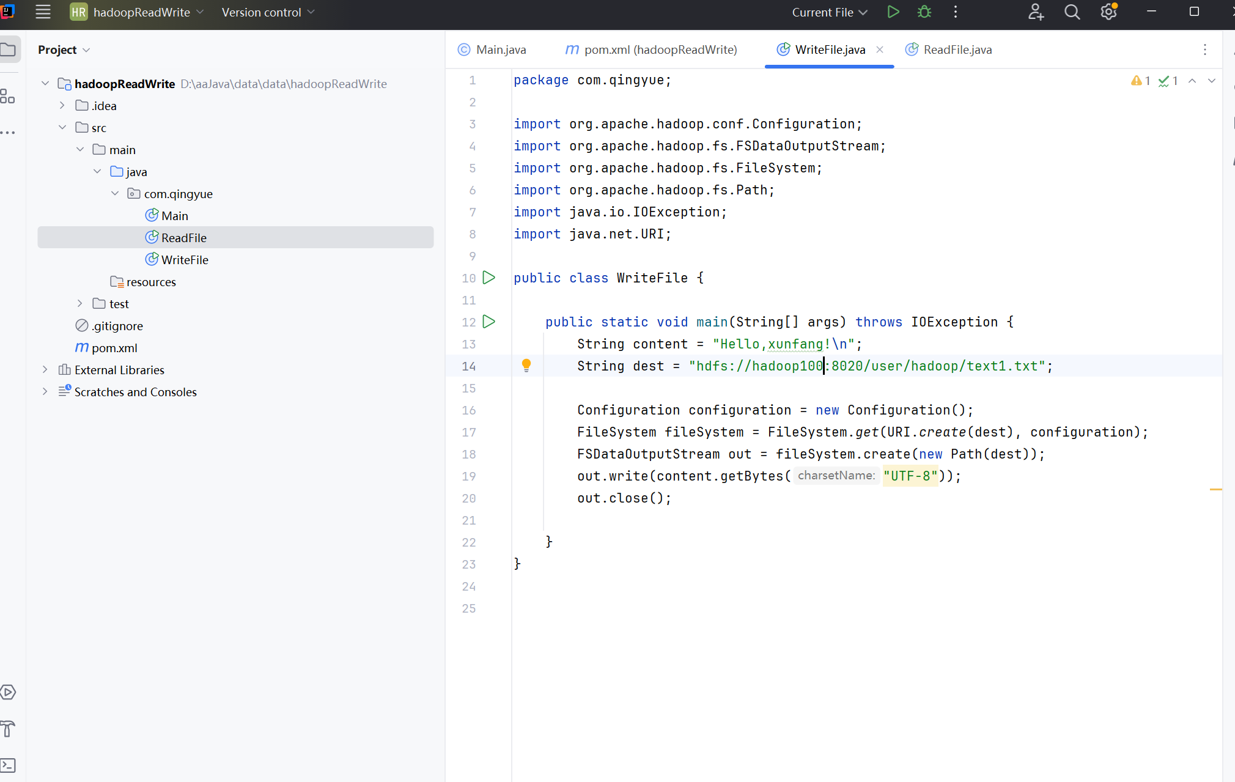Open the main hamburger menu
Image resolution: width=1235 pixels, height=782 pixels.
pyautogui.click(x=43, y=12)
